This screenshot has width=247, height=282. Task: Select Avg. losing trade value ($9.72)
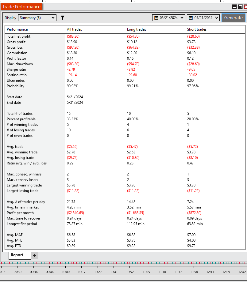pos(72,158)
